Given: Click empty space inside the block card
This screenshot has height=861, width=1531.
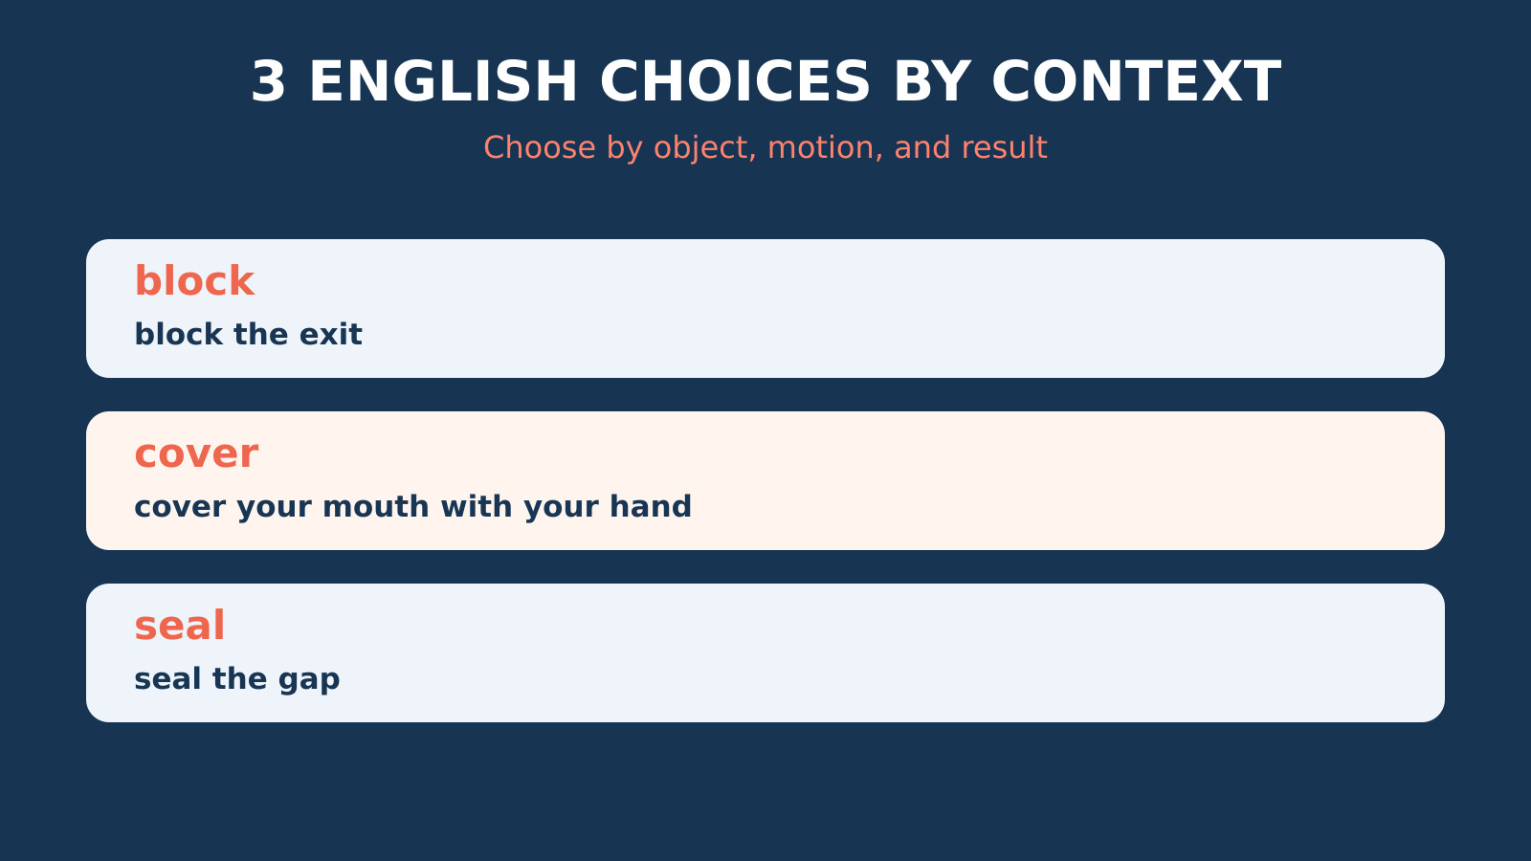Looking at the screenshot, I should coord(909,308).
